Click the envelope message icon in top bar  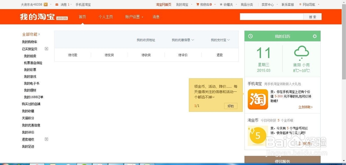[57, 4]
